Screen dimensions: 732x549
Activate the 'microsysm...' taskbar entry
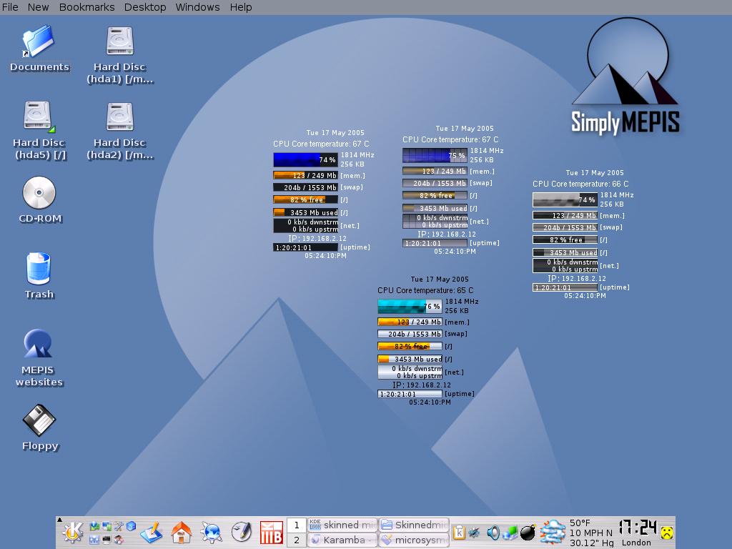[414, 540]
